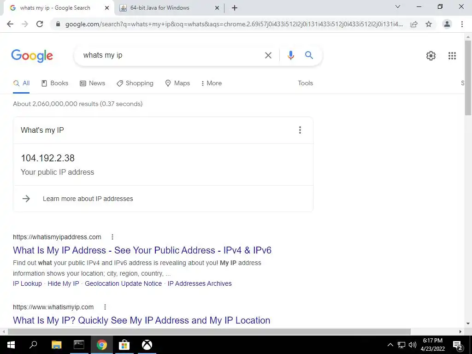
Task: Open What Is My IP Address result link
Action: tap(142, 250)
